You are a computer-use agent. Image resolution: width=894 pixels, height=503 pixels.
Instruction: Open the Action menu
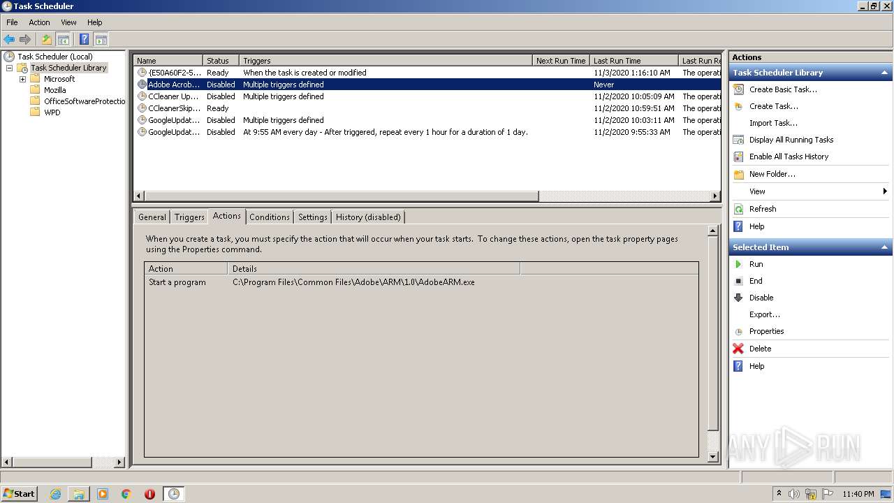point(39,22)
